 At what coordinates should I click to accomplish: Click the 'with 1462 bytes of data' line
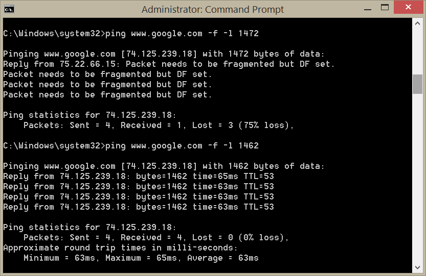tap(164, 166)
